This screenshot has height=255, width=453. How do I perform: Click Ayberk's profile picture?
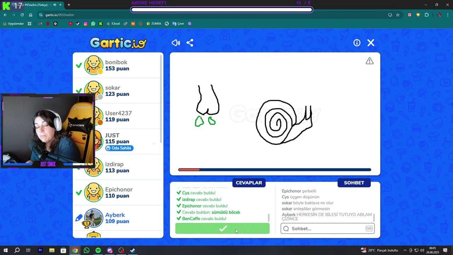click(93, 218)
